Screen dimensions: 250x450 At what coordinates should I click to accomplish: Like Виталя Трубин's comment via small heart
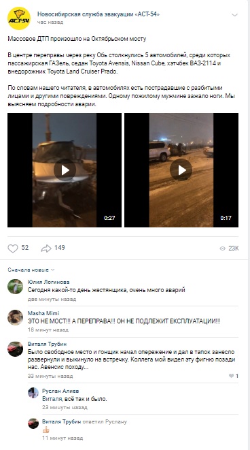pos(232,376)
